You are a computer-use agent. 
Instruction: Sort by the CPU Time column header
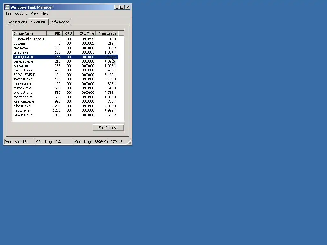click(85, 33)
